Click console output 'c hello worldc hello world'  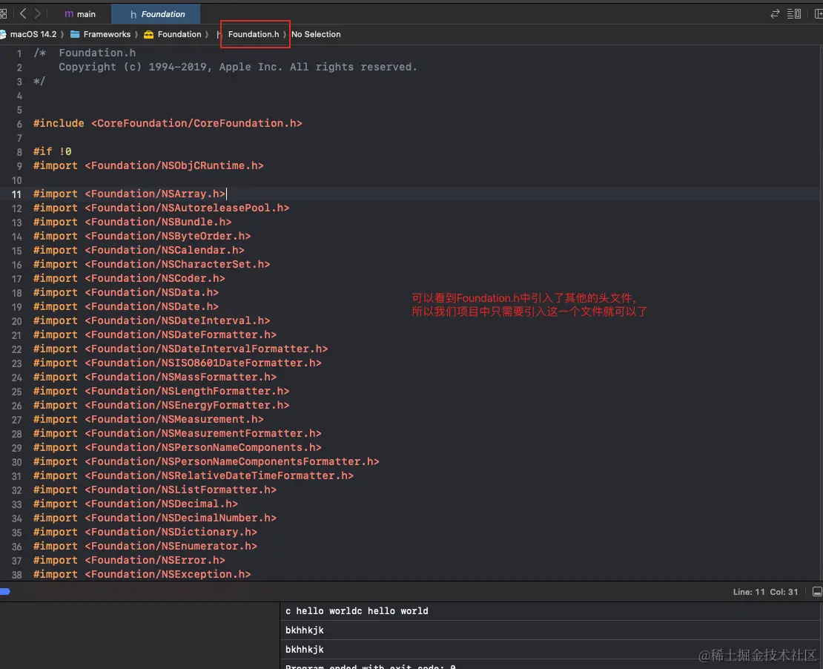357,611
